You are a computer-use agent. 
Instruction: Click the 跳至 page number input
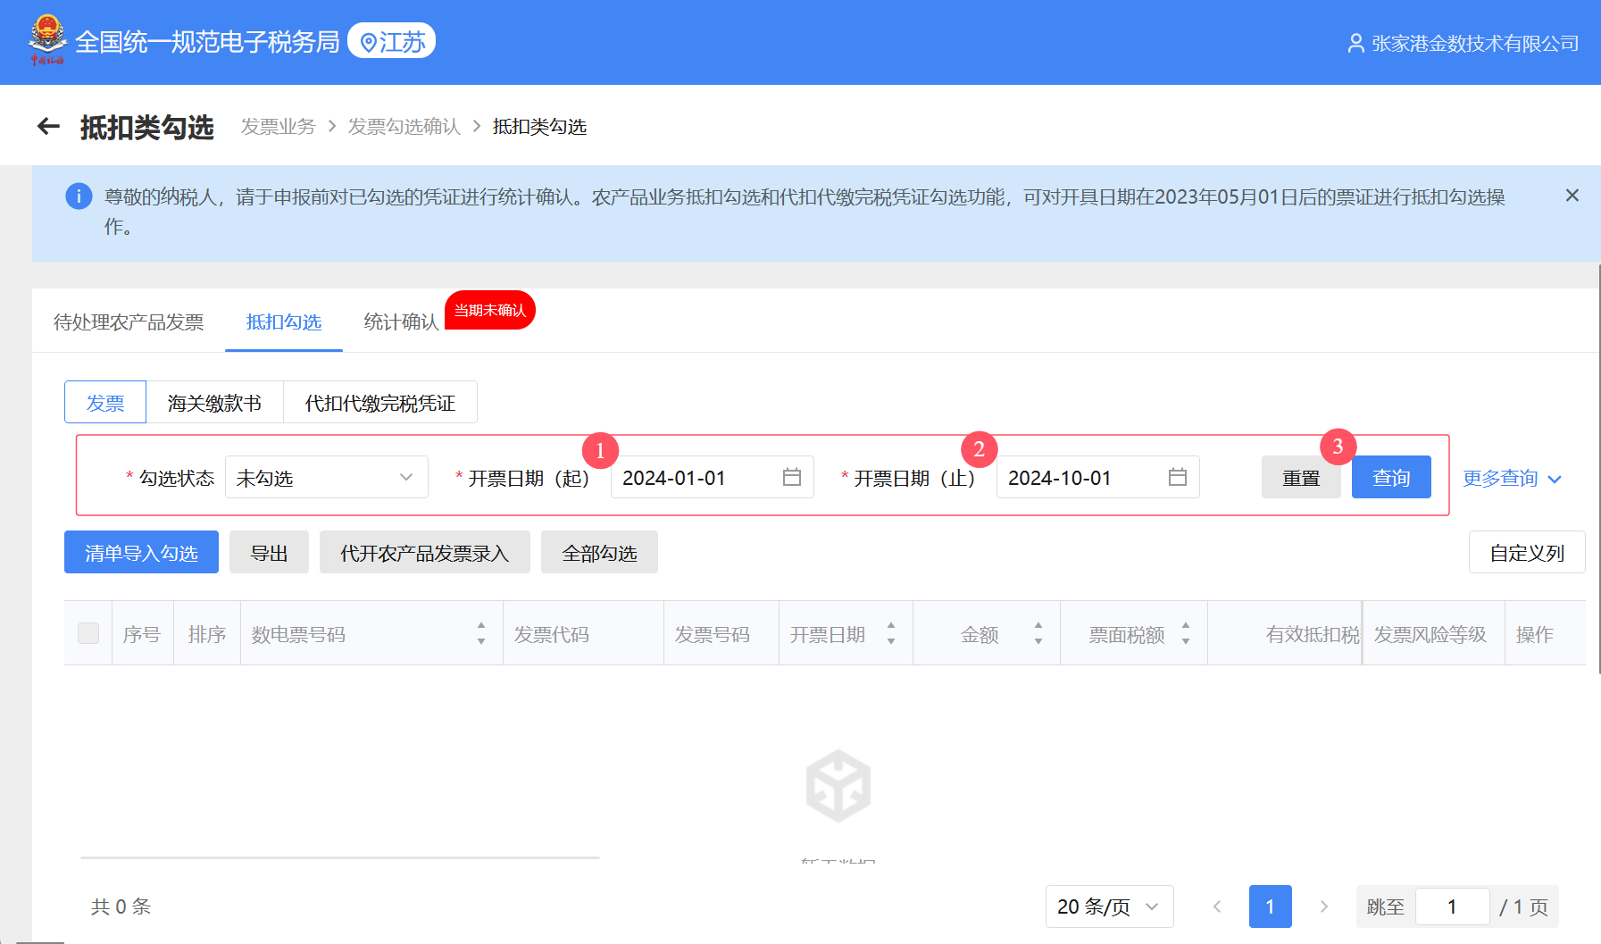pos(1452,906)
